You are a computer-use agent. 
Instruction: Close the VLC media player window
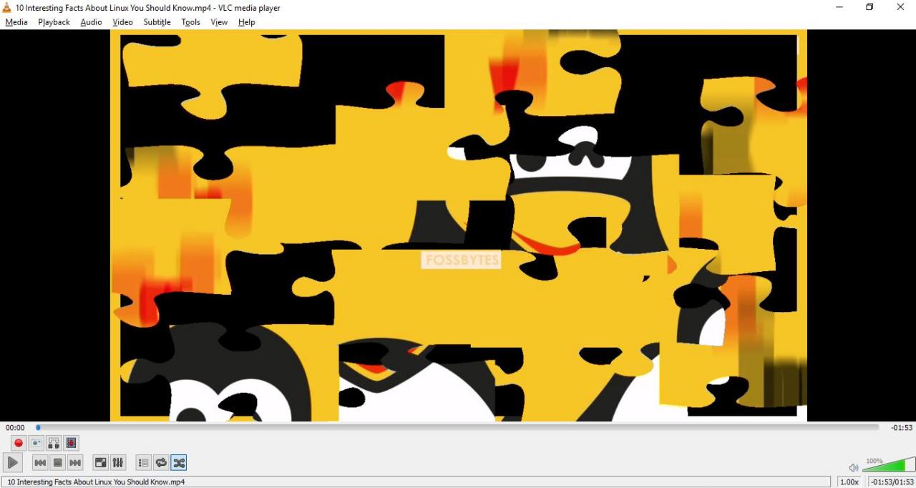click(x=900, y=7)
